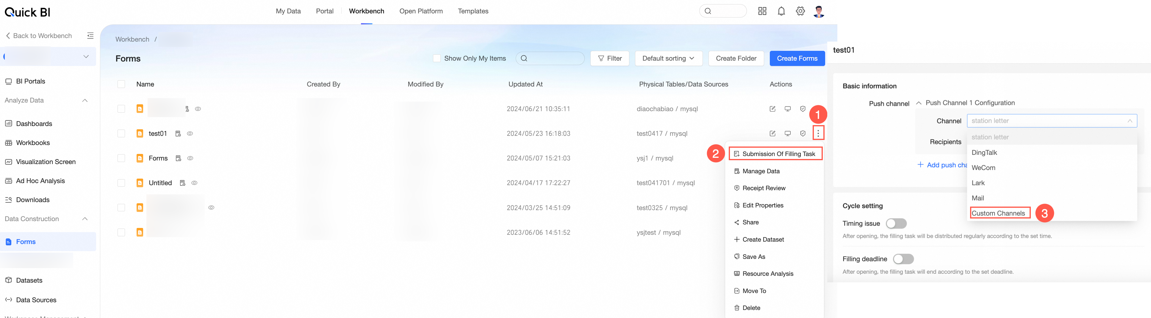
Task: Choose Lark from channel list
Action: pos(1052,183)
